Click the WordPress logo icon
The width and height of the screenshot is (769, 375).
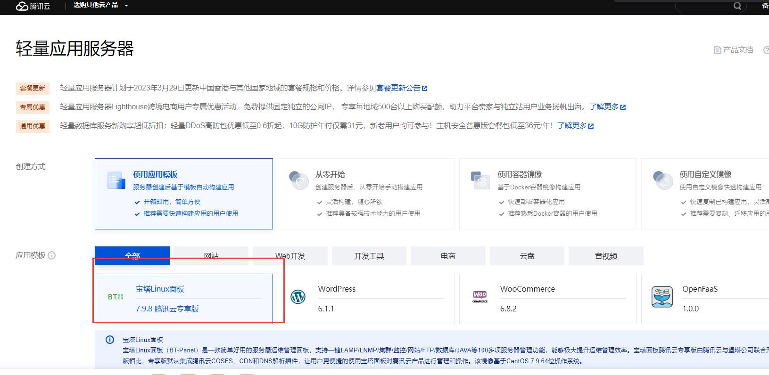[298, 297]
